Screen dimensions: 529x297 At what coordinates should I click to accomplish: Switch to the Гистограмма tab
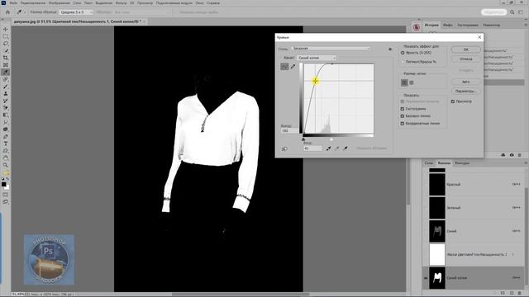point(468,25)
